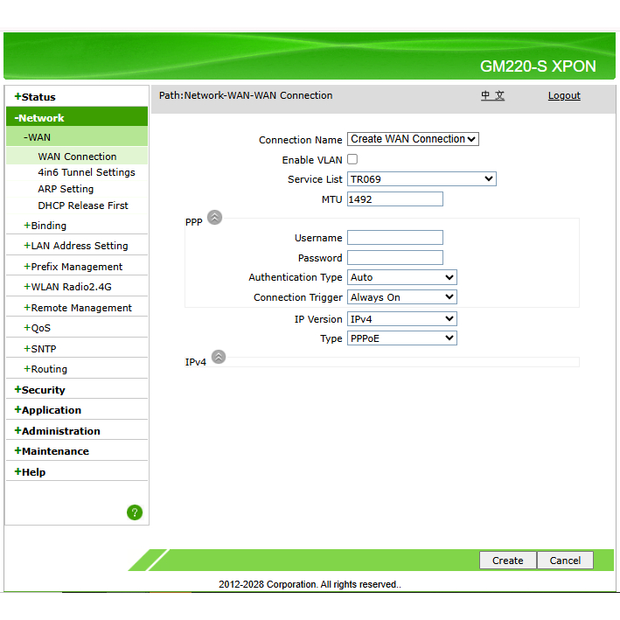Open 4in6 Tunnel Settings page
The height and width of the screenshot is (620, 620).
pyautogui.click(x=87, y=172)
